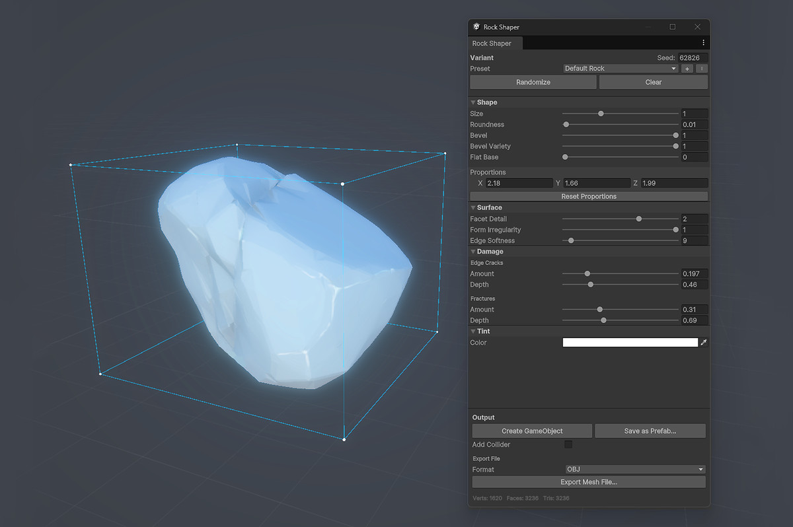
Task: Pick tint color with the eyedropper
Action: (x=704, y=343)
